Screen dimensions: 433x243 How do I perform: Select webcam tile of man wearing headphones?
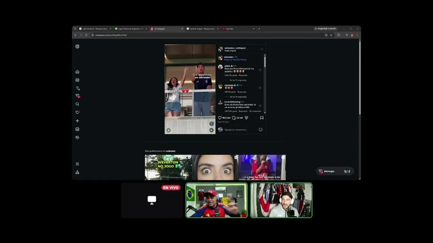point(281,200)
